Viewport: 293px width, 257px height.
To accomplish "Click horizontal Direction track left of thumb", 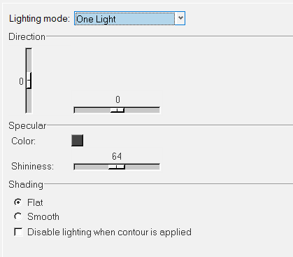I will pos(92,110).
